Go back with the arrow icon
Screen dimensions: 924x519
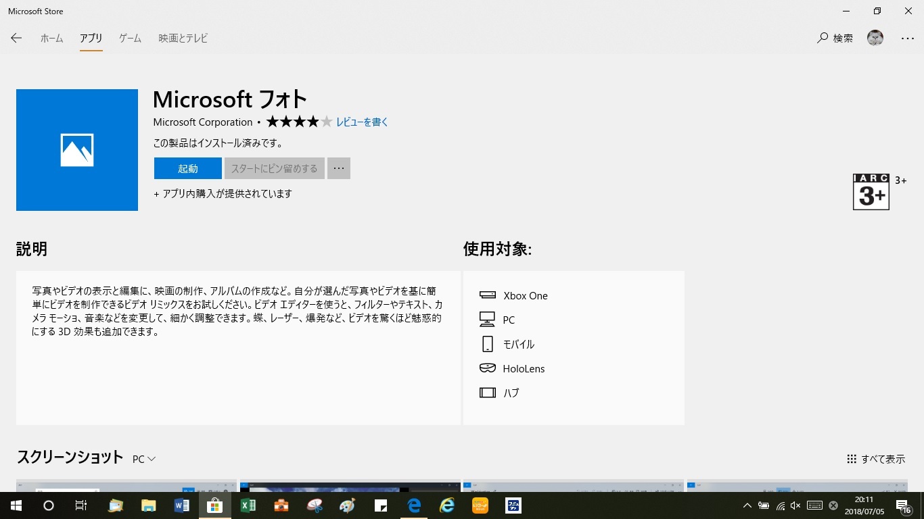(x=16, y=39)
